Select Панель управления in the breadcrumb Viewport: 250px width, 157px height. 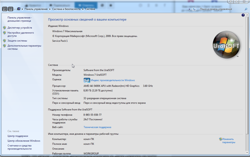[36, 9]
